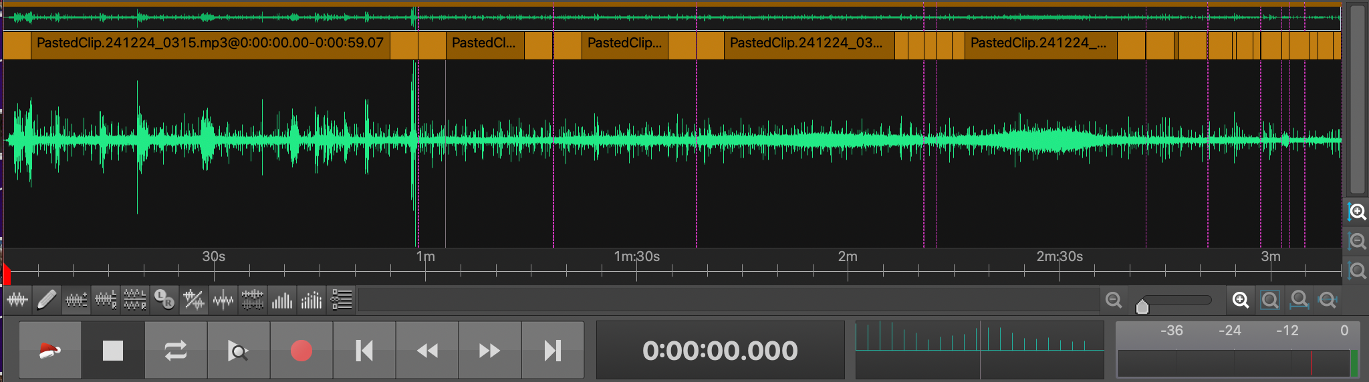The height and width of the screenshot is (382, 1369).
Task: Click play with magnifier preview button
Action: (x=239, y=350)
